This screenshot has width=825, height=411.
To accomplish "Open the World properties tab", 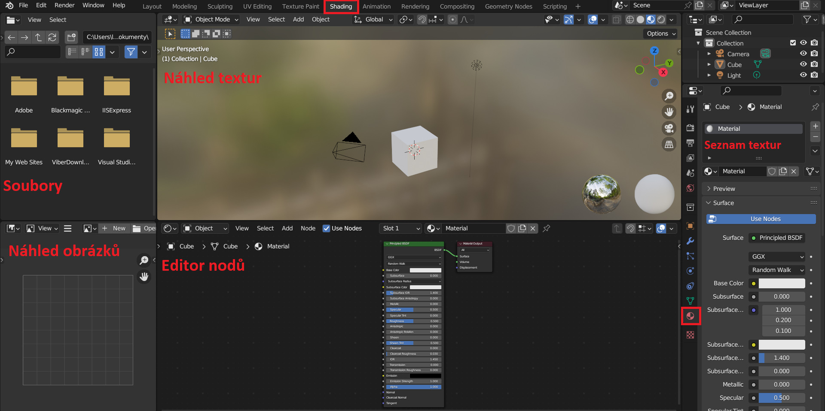I will tap(691, 188).
